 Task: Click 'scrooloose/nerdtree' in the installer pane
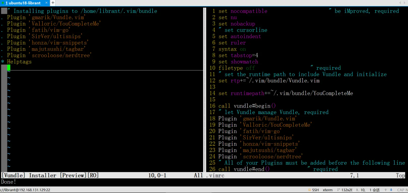click(x=61, y=55)
